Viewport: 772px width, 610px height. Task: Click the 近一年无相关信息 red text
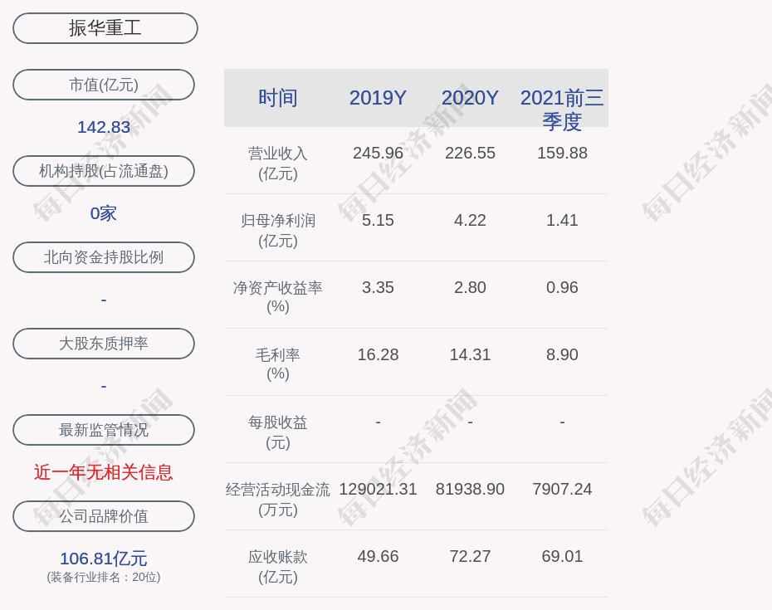104,472
